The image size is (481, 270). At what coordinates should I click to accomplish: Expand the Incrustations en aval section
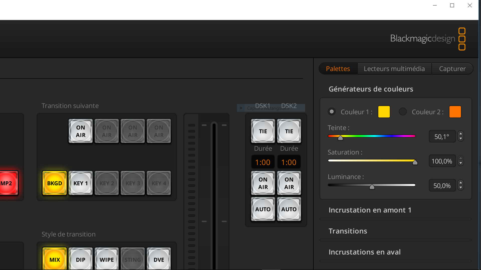point(365,252)
